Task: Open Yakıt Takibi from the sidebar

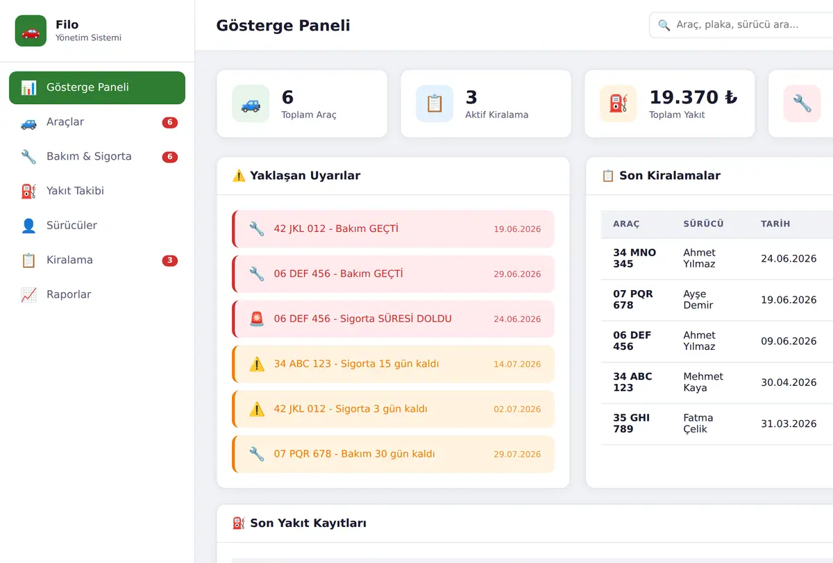Action: click(x=97, y=191)
